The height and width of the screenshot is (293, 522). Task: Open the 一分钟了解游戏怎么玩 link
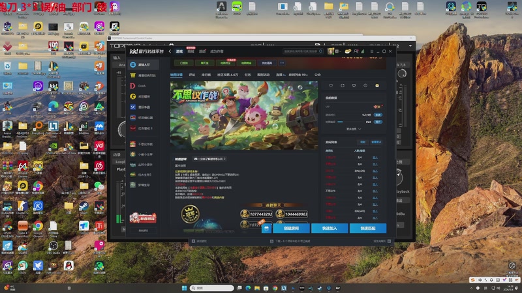pyautogui.click(x=209, y=159)
